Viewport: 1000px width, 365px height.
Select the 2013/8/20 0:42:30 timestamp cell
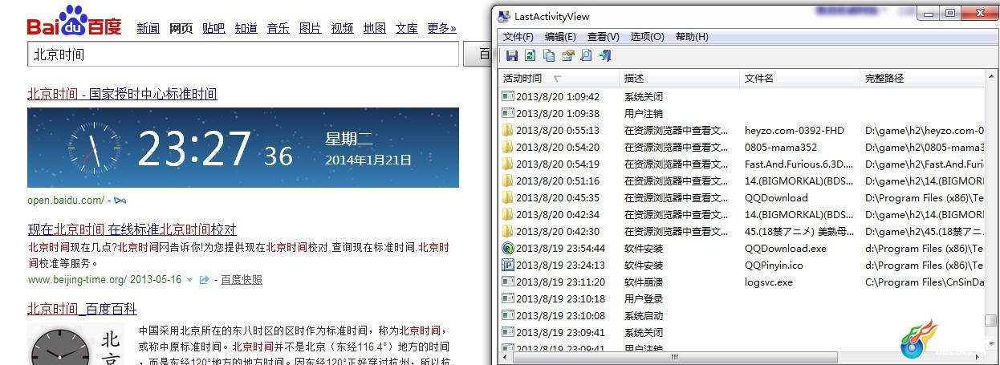558,231
